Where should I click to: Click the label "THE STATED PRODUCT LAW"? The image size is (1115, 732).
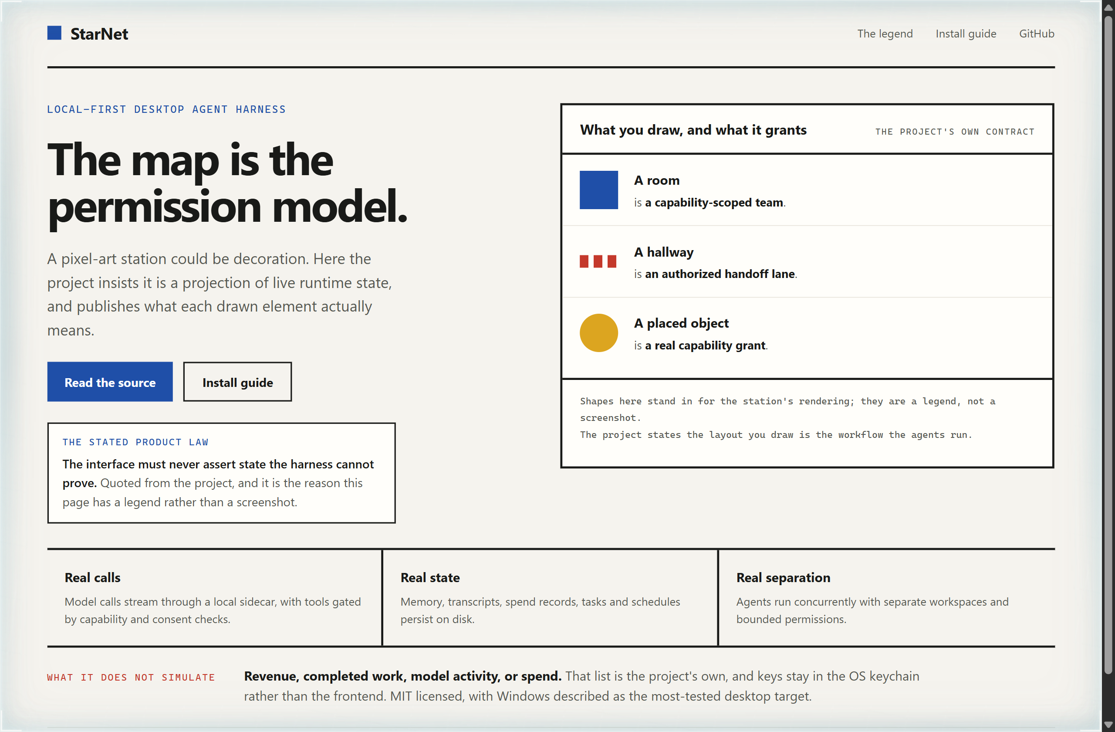click(x=135, y=442)
